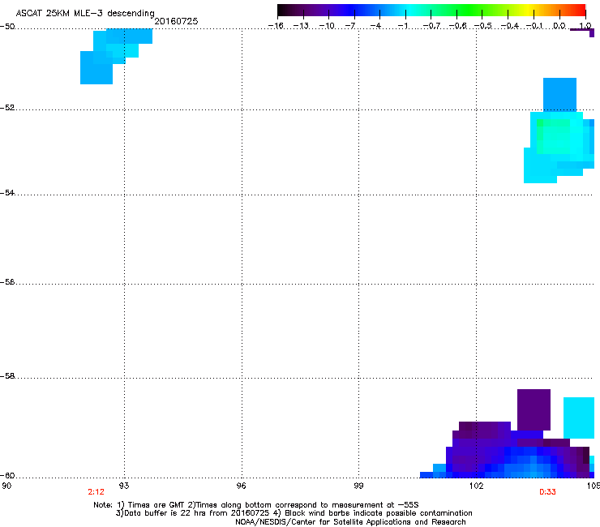
Task: Click the "Times are GMT" note line
Action: point(255,505)
